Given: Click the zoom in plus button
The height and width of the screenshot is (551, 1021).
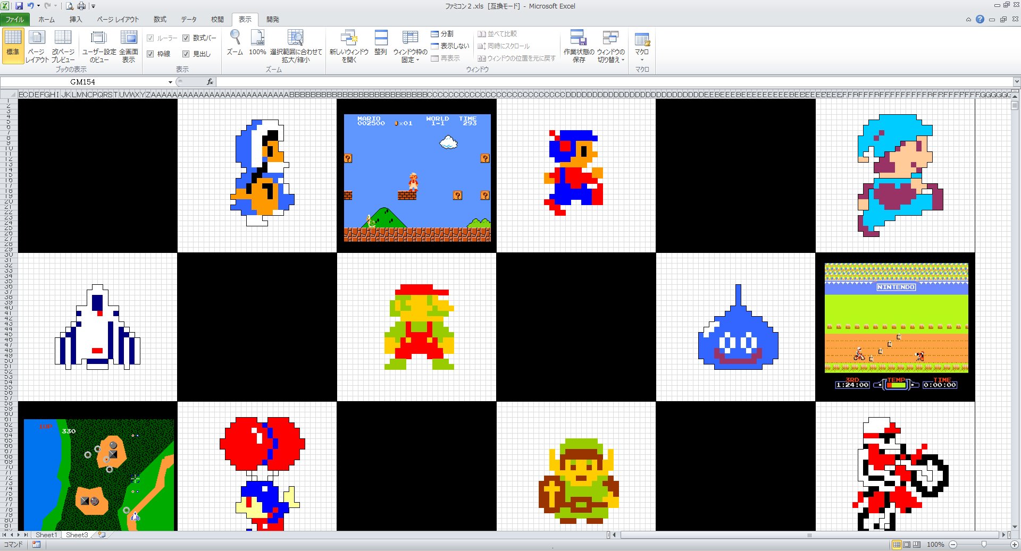Looking at the screenshot, I should coord(1014,545).
